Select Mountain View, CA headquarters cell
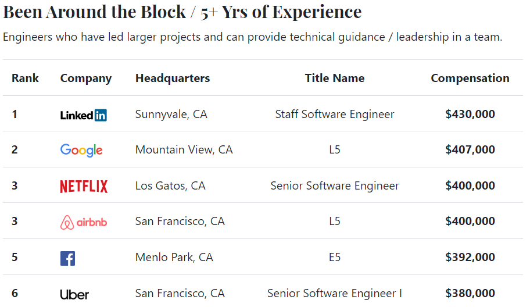Screen dimensions: 530x307 pos(184,150)
